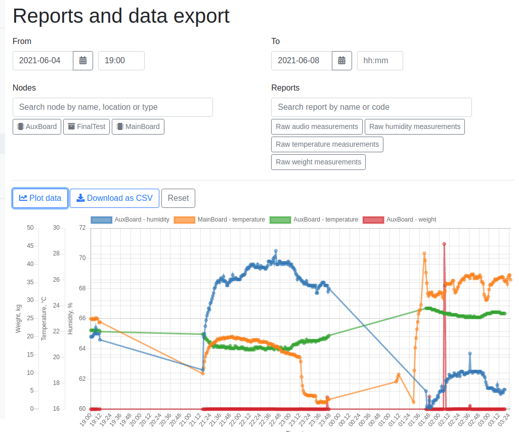Hide the AuxBoard weight red legend swatch
Viewport: 519px width, 432px height.
coord(374,220)
